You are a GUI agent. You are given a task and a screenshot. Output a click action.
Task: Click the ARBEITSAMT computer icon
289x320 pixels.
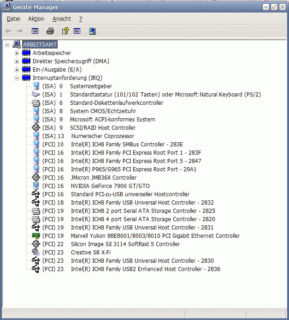(x=17, y=44)
